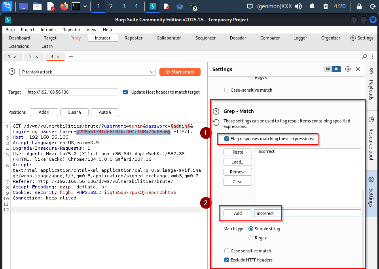Viewport: 379px width, 269px height.
Task: Open the Burp menu
Action: coord(10,30)
